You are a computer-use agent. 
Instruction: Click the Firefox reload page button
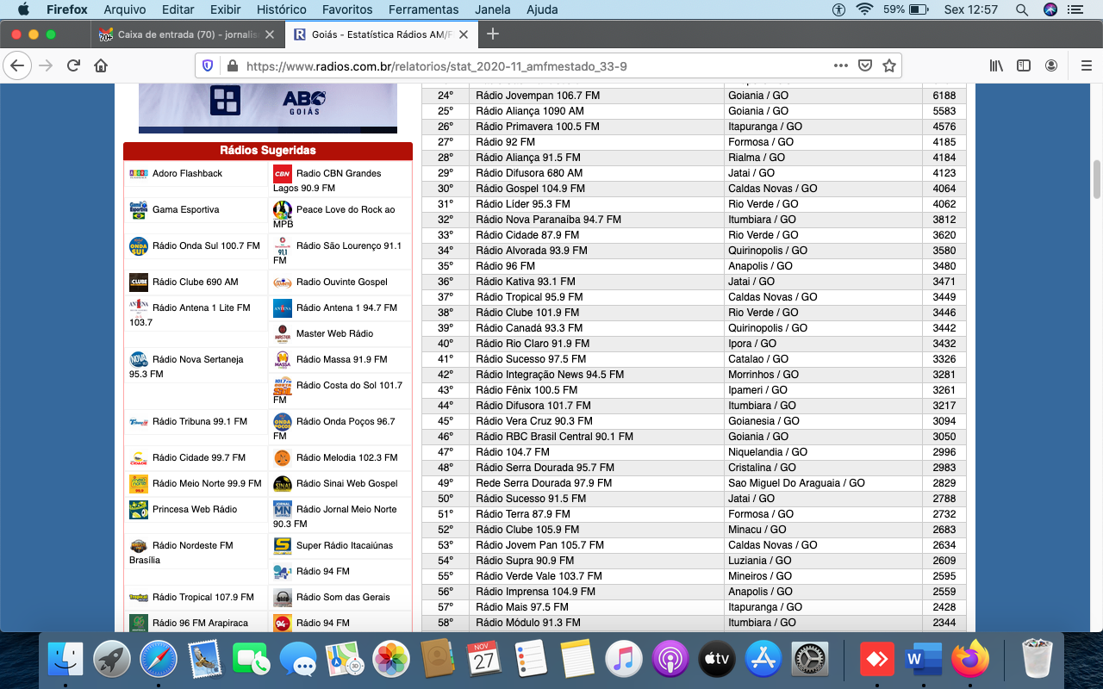74,65
